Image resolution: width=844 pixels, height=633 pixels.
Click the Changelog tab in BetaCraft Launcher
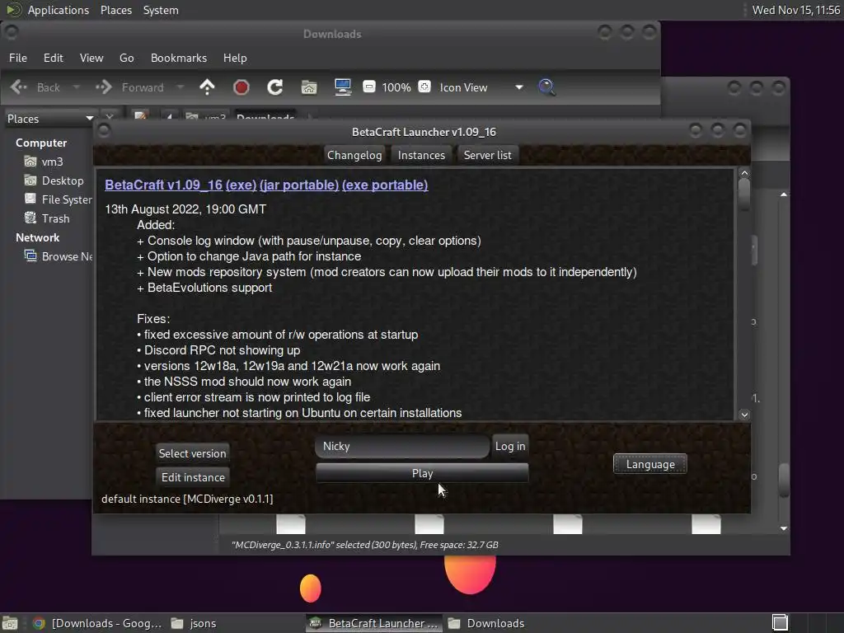tap(354, 155)
